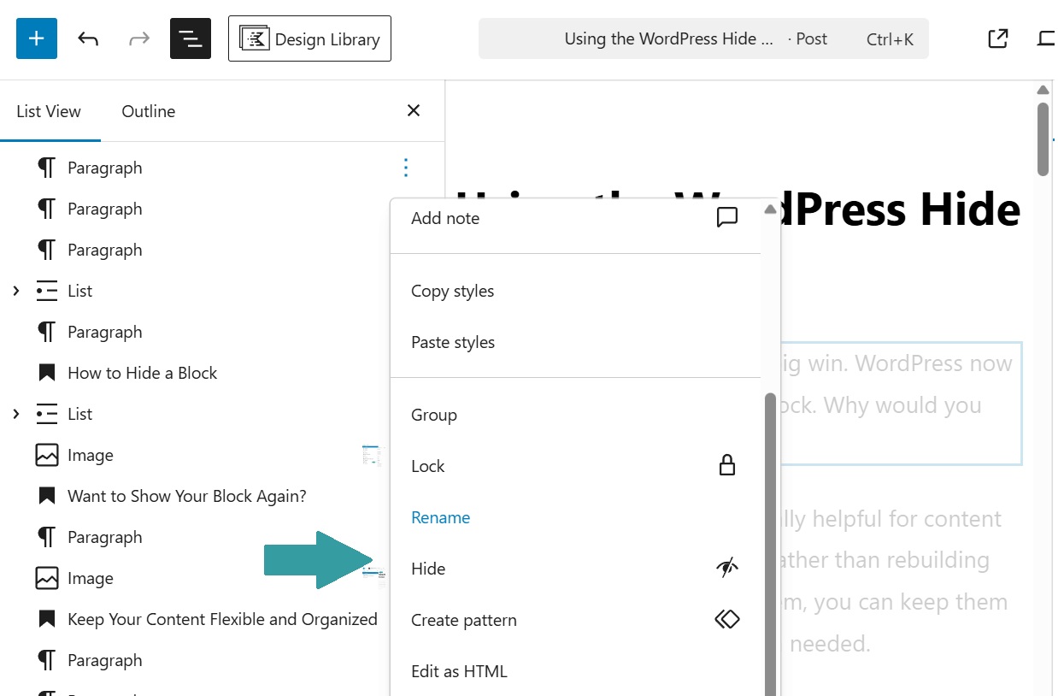Expand the second List block

pyautogui.click(x=16, y=414)
